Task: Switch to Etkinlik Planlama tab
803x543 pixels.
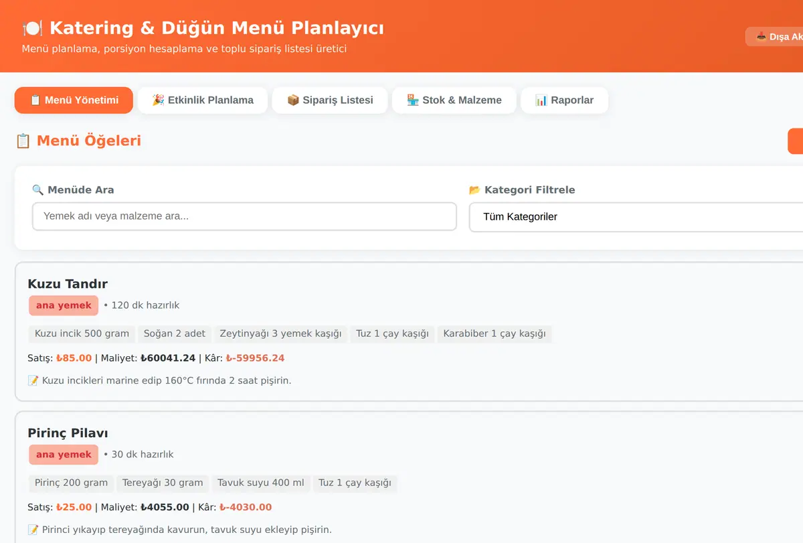Action: click(x=203, y=100)
